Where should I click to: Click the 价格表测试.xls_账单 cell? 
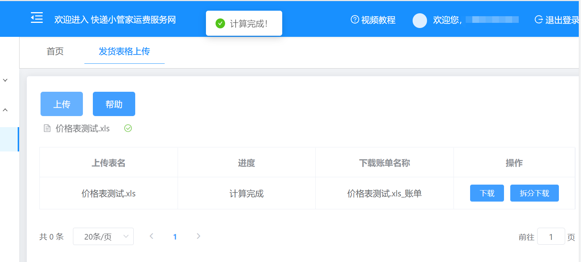(x=385, y=193)
